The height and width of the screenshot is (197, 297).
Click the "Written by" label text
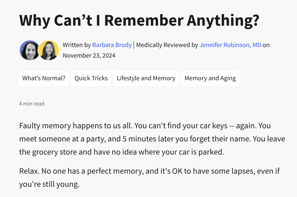77,45
